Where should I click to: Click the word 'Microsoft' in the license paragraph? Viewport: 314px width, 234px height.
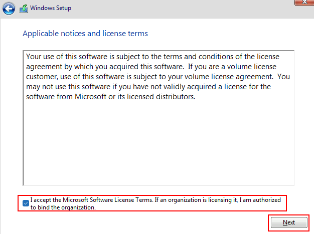coord(90,97)
